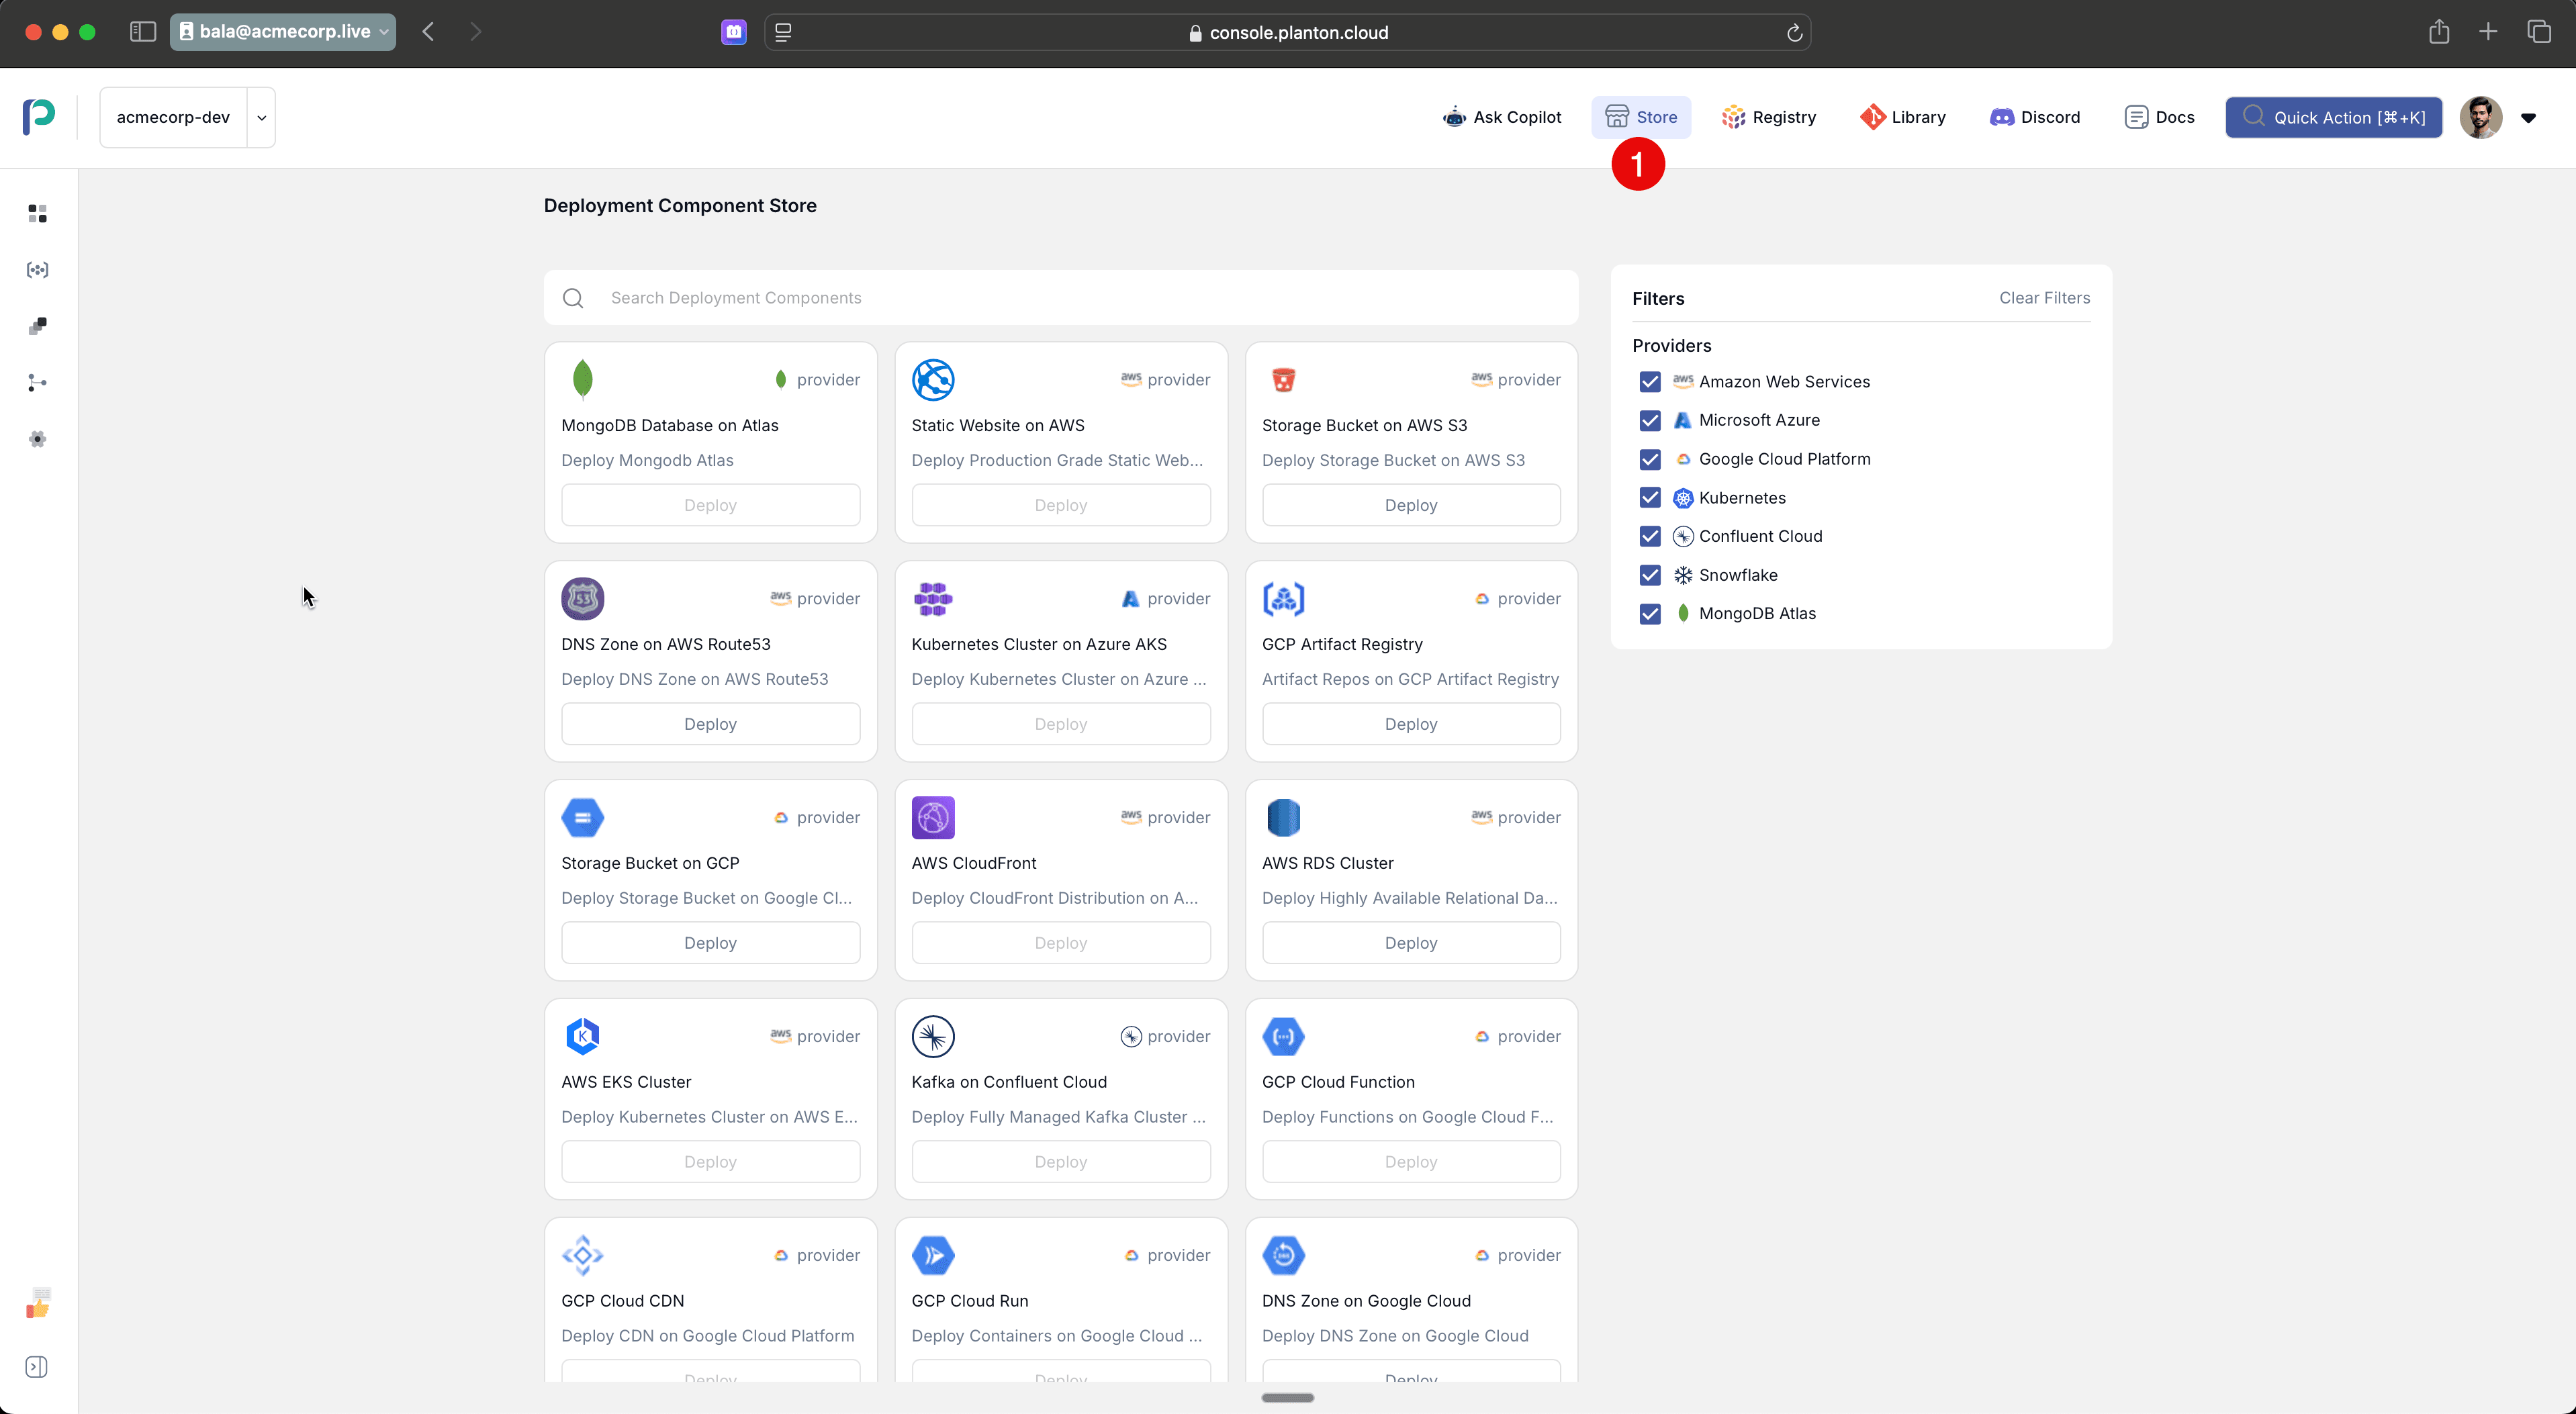
Task: Expand the user profile menu arrow
Action: pyautogui.click(x=2528, y=118)
